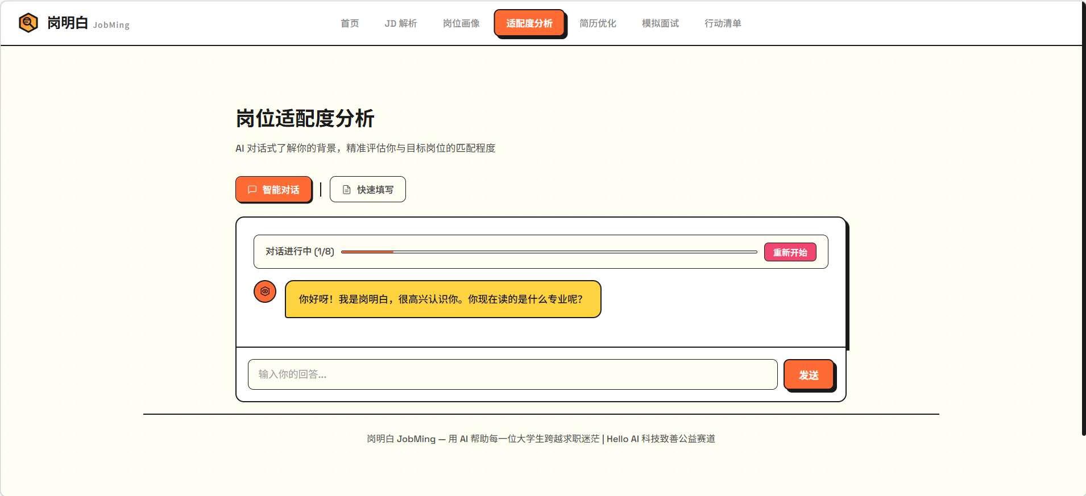The width and height of the screenshot is (1086, 496).
Task: Navigate to 简历优化
Action: (x=598, y=23)
